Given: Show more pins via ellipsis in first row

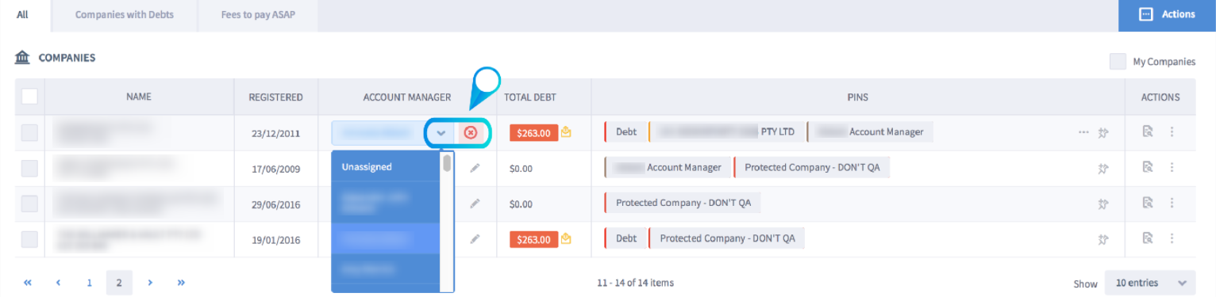Looking at the screenshot, I should pyautogui.click(x=1083, y=132).
